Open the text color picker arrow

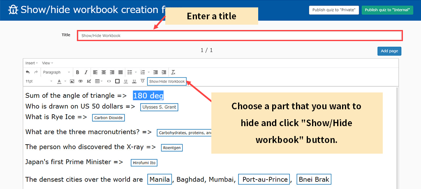65,81
